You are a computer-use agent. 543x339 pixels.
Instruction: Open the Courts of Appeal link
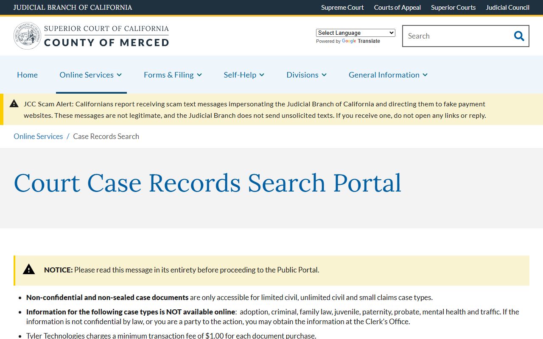tap(397, 7)
